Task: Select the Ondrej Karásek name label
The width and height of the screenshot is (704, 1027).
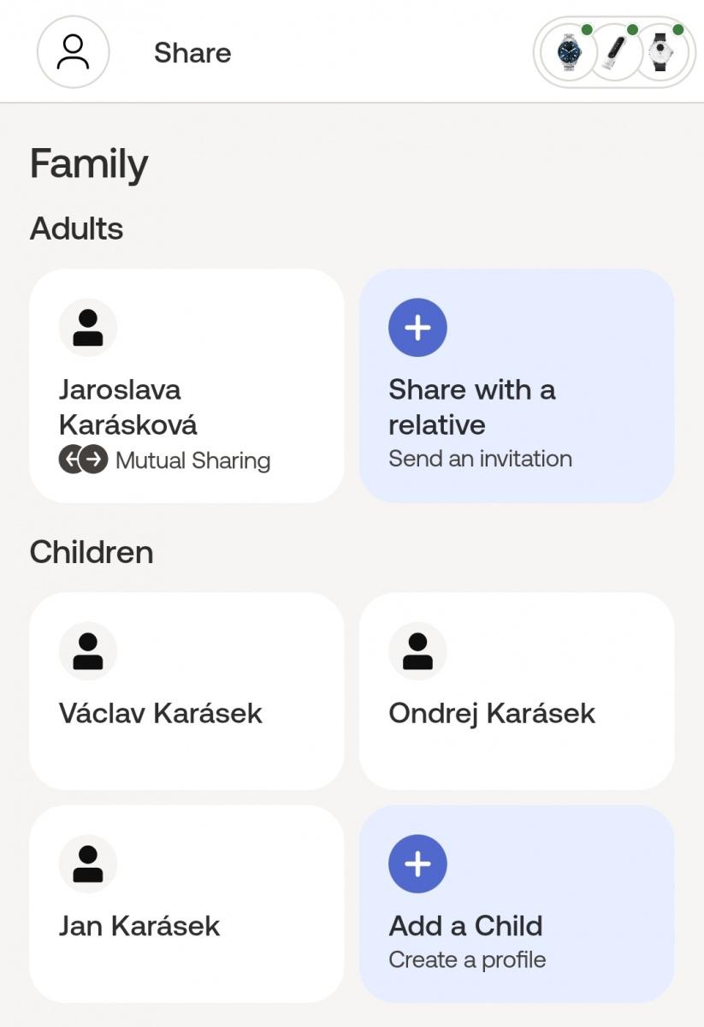Action: 492,713
